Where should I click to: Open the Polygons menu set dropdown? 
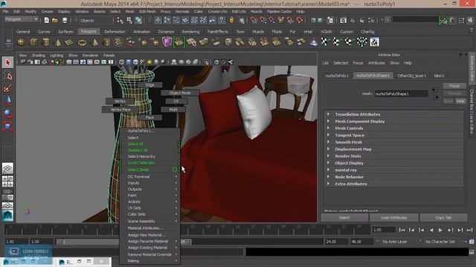tap(22, 19)
